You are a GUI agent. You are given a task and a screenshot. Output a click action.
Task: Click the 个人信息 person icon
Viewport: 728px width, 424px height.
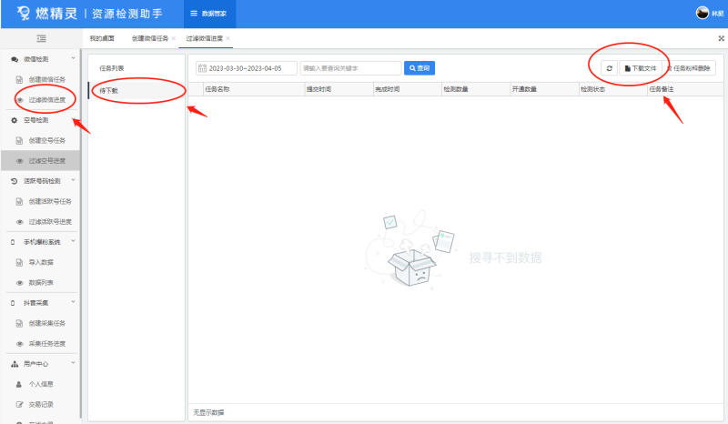(20, 384)
